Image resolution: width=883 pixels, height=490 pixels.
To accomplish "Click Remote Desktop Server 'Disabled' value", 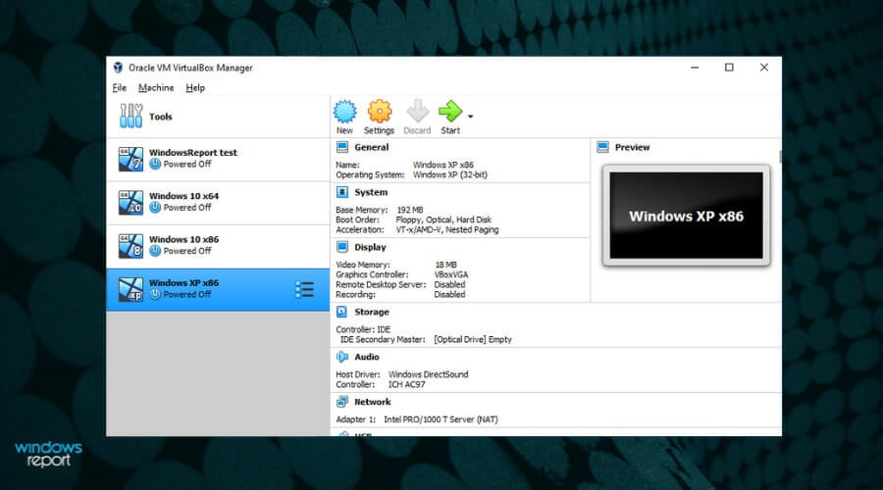I will [x=449, y=284].
